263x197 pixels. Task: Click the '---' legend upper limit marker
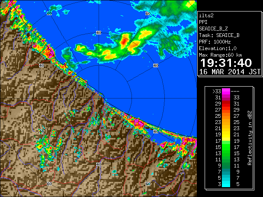(x=235, y=92)
